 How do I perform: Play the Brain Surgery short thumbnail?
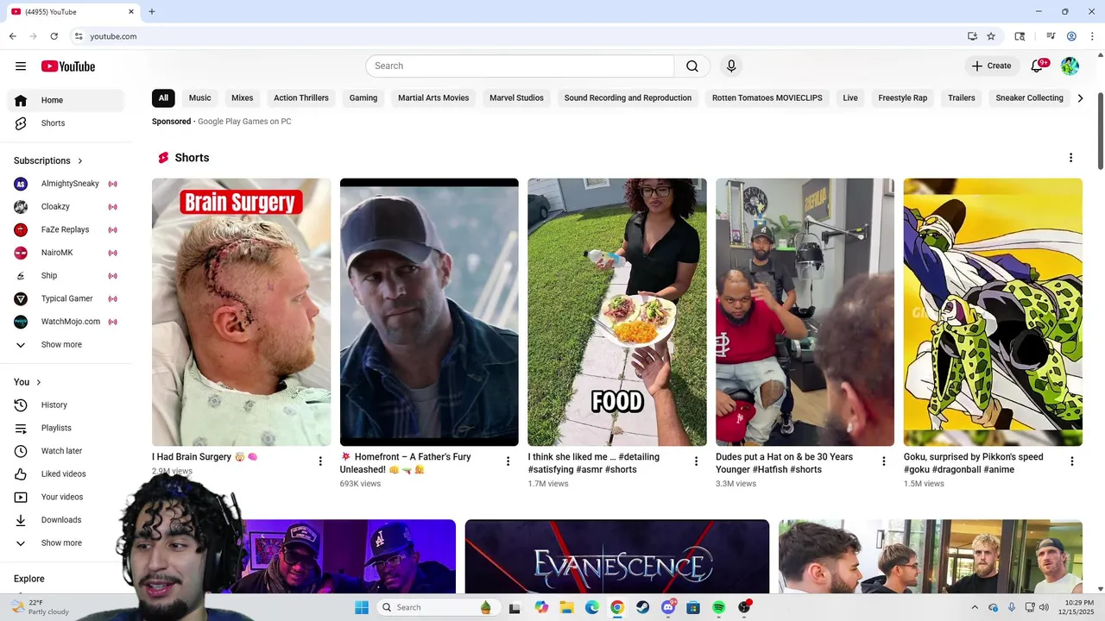pos(241,312)
